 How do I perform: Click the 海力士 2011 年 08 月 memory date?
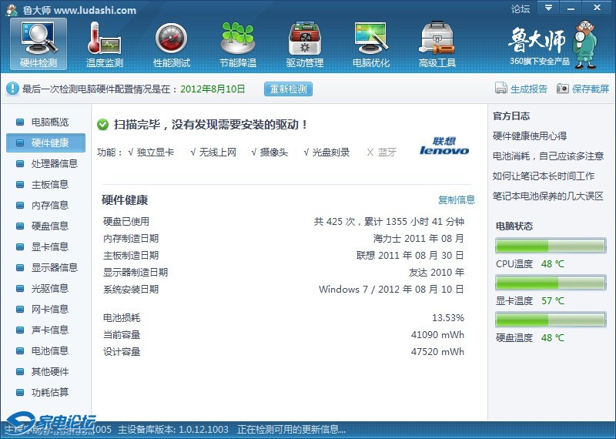pos(418,239)
